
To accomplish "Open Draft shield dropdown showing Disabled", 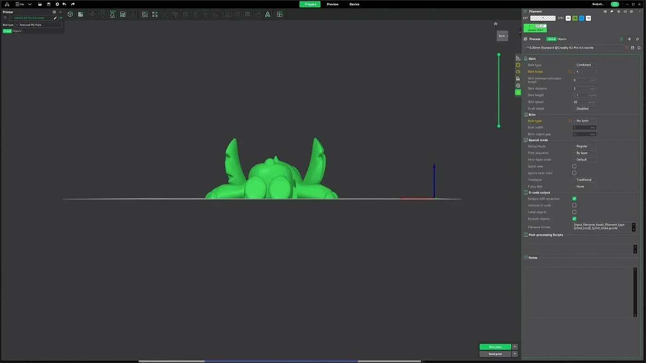I will pyautogui.click(x=584, y=109).
